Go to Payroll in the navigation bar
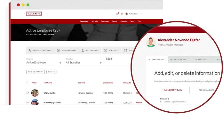223x128 pixels. (x=115, y=21)
